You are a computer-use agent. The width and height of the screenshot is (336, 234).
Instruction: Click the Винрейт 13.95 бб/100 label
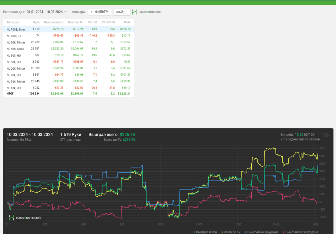(297, 135)
